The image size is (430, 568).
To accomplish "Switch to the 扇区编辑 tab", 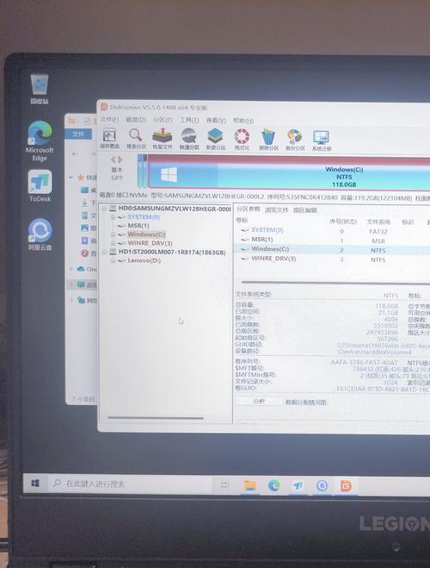I will coord(304,210).
